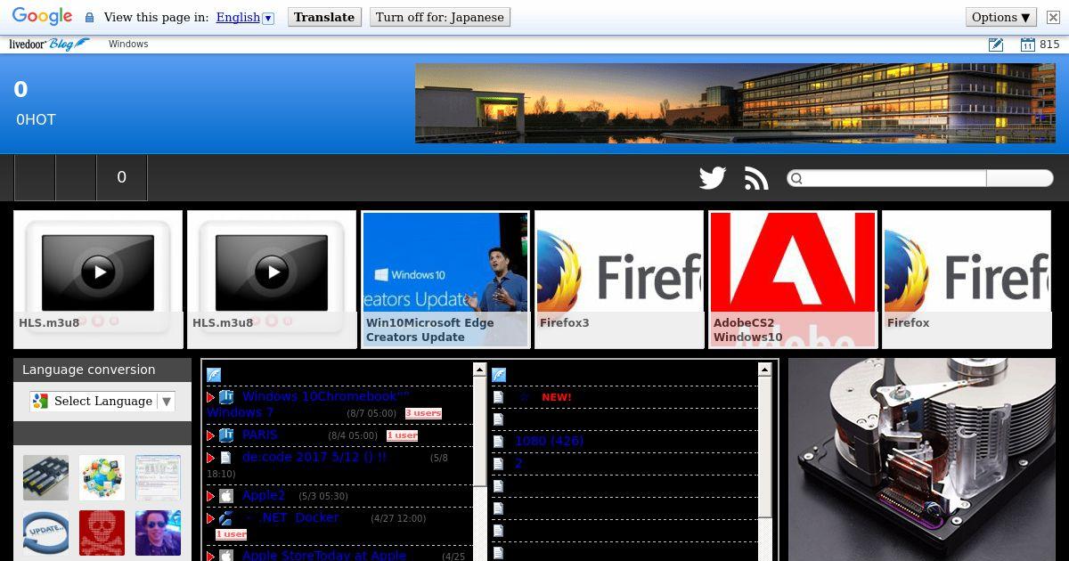Screen dimensions: 1069x561
Task: Open the .NET Docker article link
Action: pos(292,518)
